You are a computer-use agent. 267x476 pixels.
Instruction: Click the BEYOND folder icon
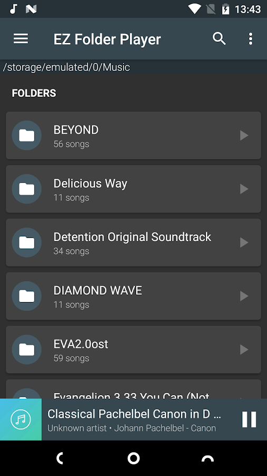26,135
